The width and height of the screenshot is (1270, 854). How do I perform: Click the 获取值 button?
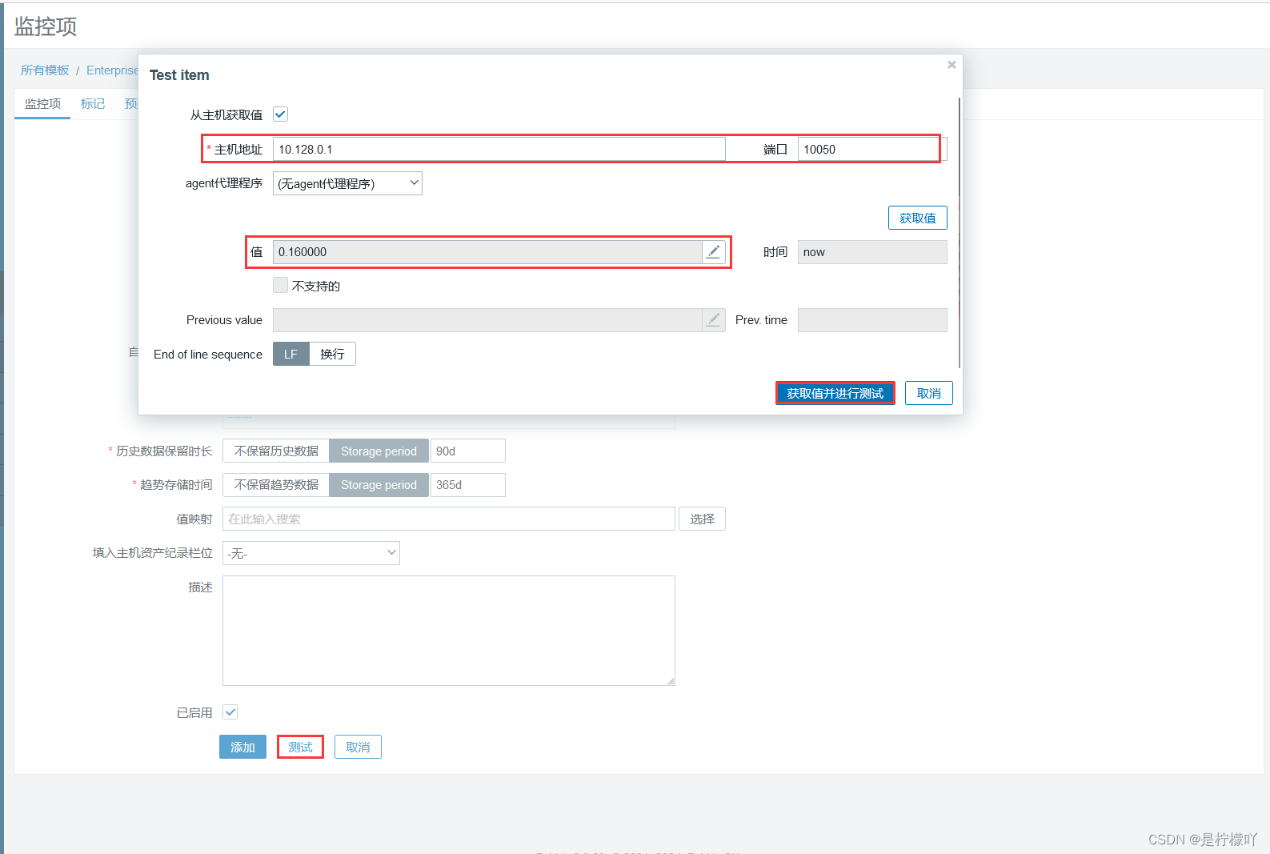(x=918, y=218)
